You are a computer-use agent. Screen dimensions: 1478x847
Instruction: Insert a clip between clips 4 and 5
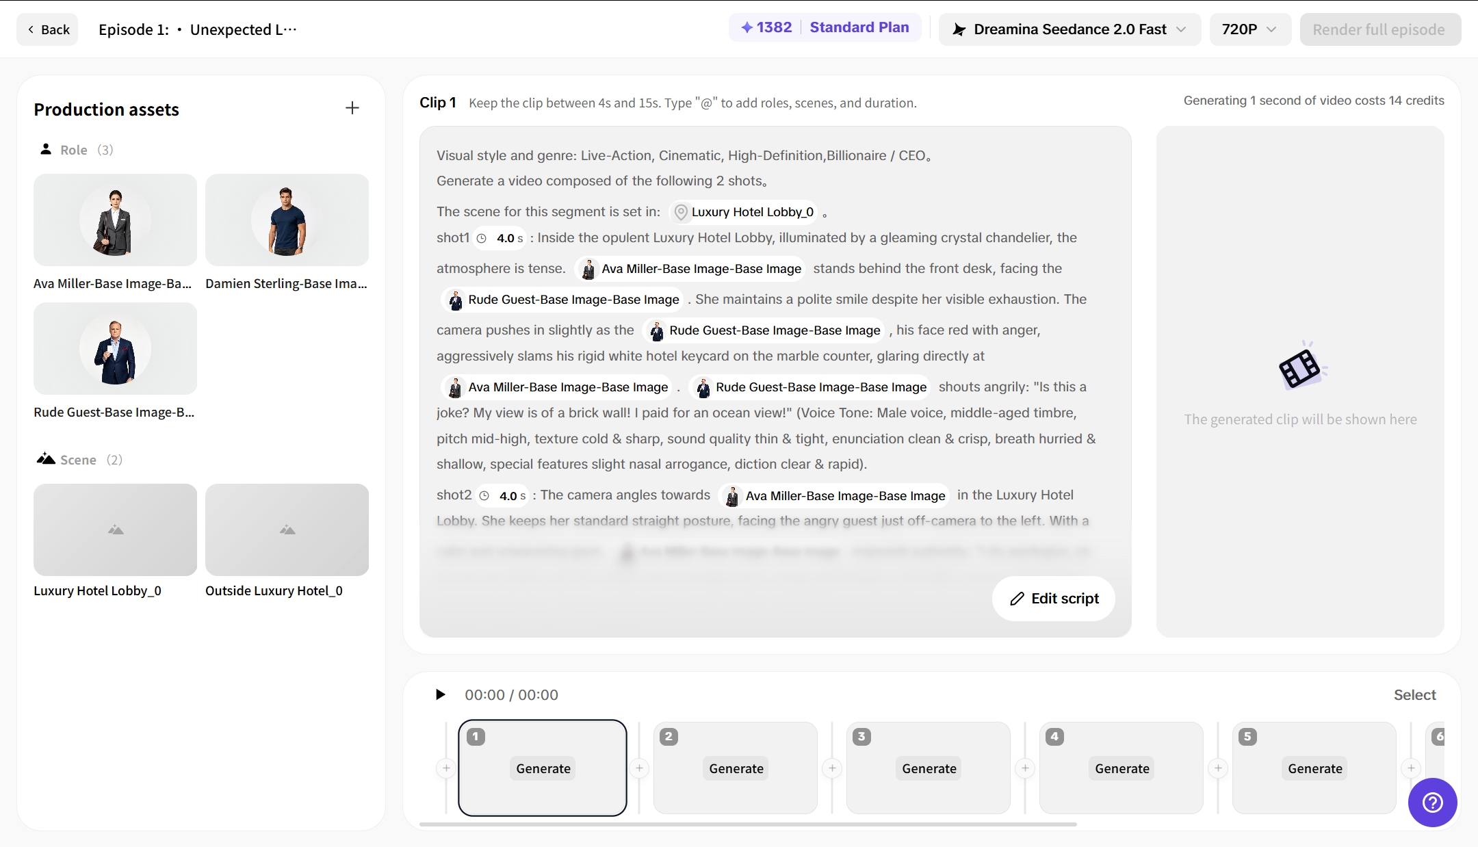coord(1218,768)
